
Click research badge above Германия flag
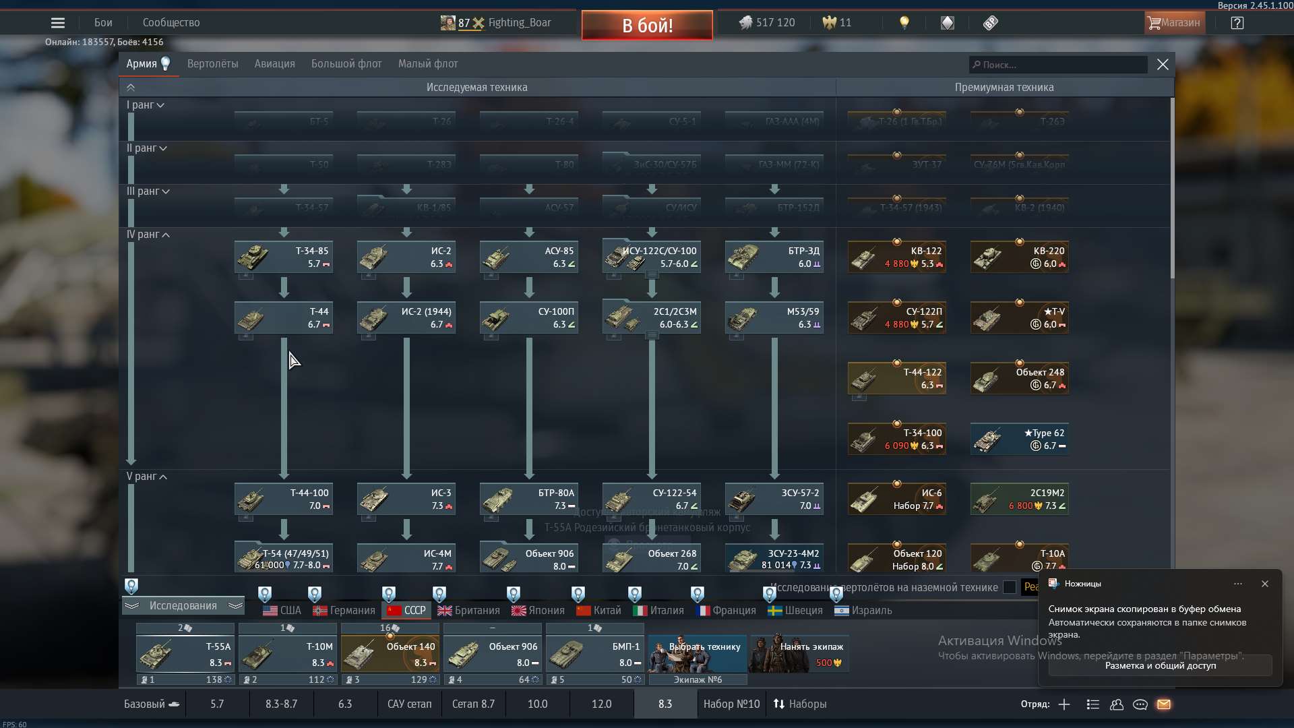[315, 594]
